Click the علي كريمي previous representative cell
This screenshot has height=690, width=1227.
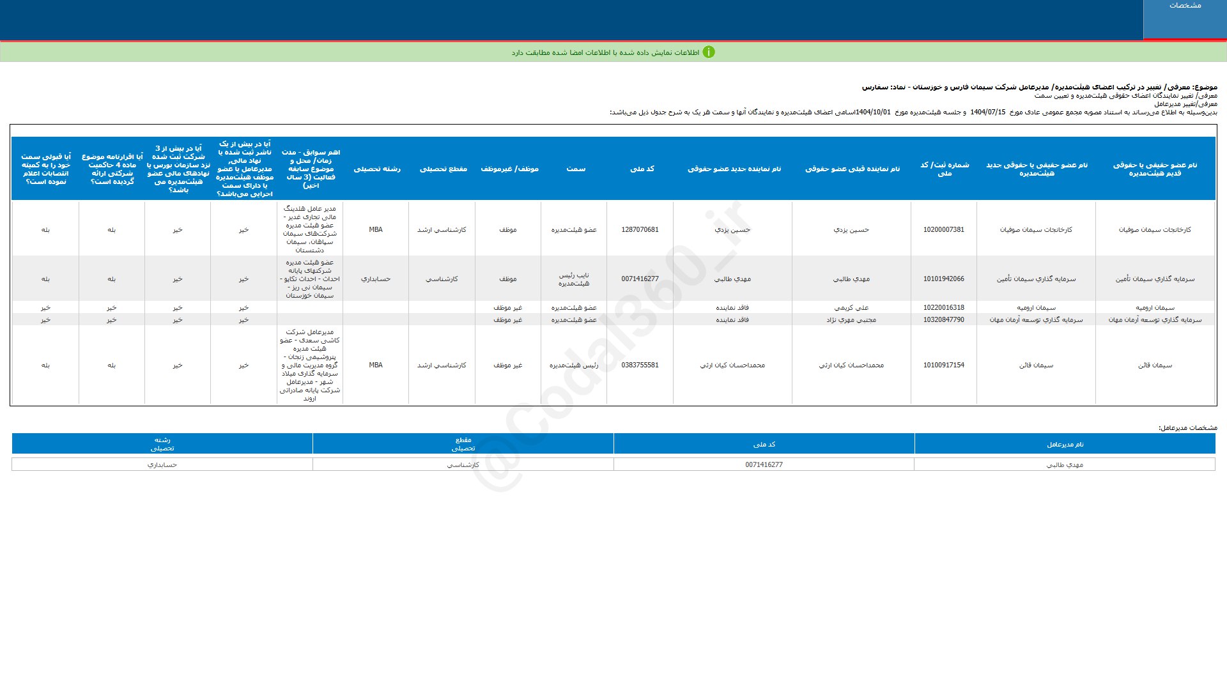(851, 308)
